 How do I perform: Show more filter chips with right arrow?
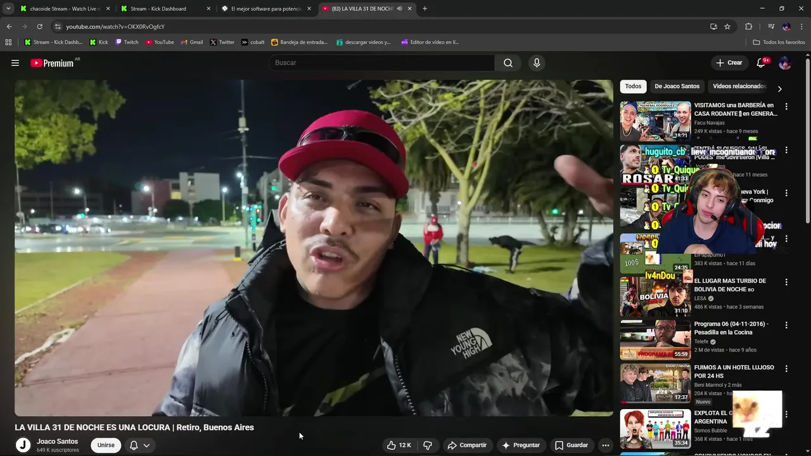coord(779,89)
